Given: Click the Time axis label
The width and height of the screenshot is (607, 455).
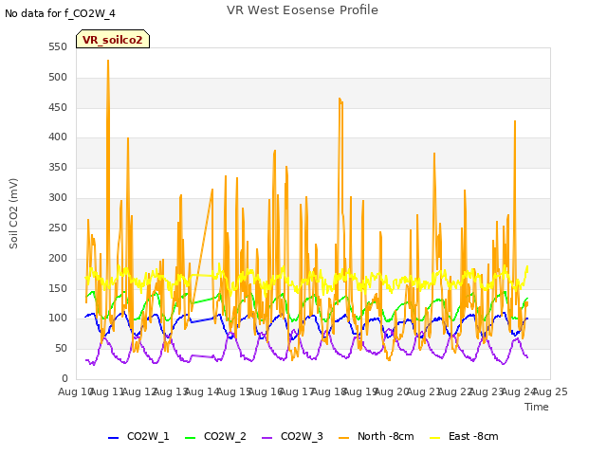Looking at the screenshot, I should 537,407.
